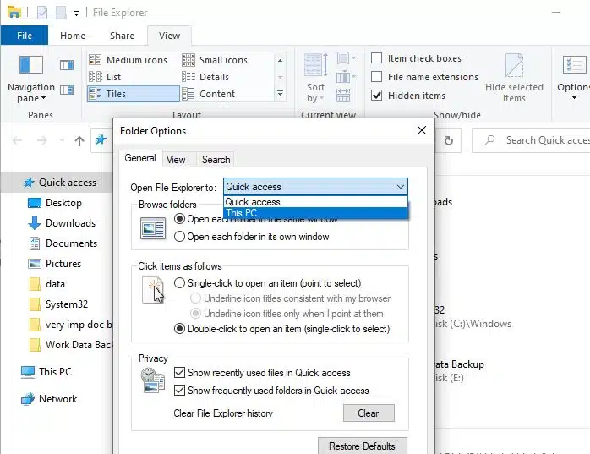The height and width of the screenshot is (454, 590).
Task: Click the Options icon in ribbon
Action: click(x=574, y=65)
